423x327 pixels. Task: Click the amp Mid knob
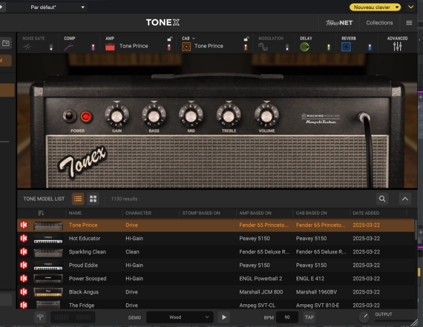click(191, 116)
